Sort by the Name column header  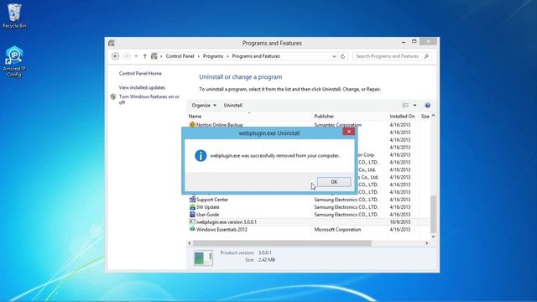(x=249, y=117)
